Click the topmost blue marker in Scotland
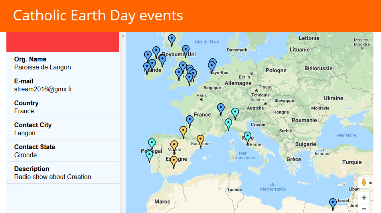 coord(172,39)
